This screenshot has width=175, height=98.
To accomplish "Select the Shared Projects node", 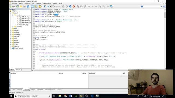I will click(x=19, y=48).
